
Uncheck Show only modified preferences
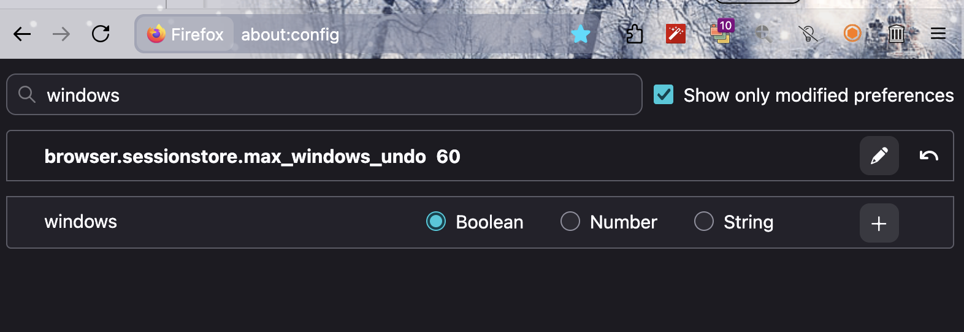tap(664, 95)
